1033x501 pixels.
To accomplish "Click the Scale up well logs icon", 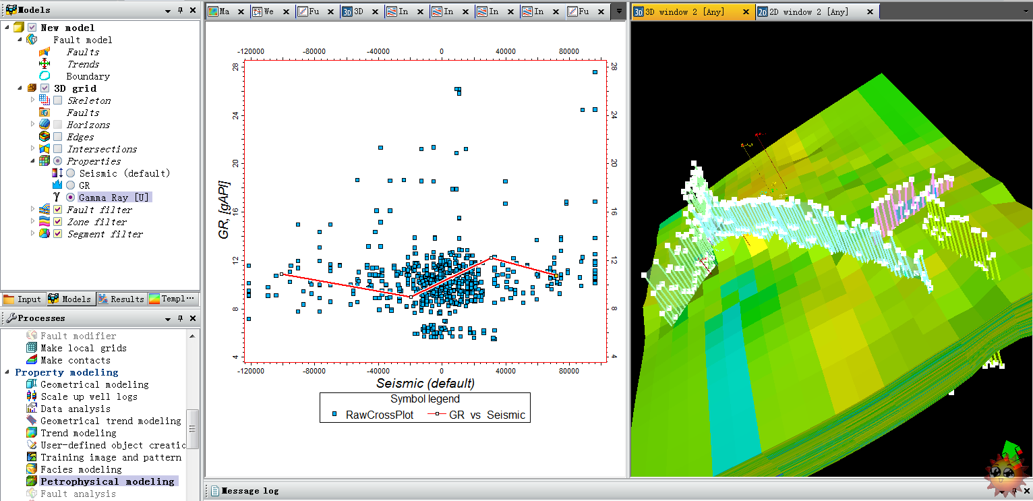I will (x=31, y=396).
